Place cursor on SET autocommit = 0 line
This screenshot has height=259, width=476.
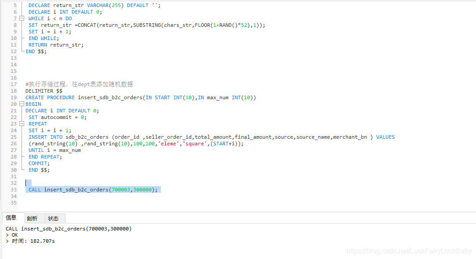[x=58, y=117]
